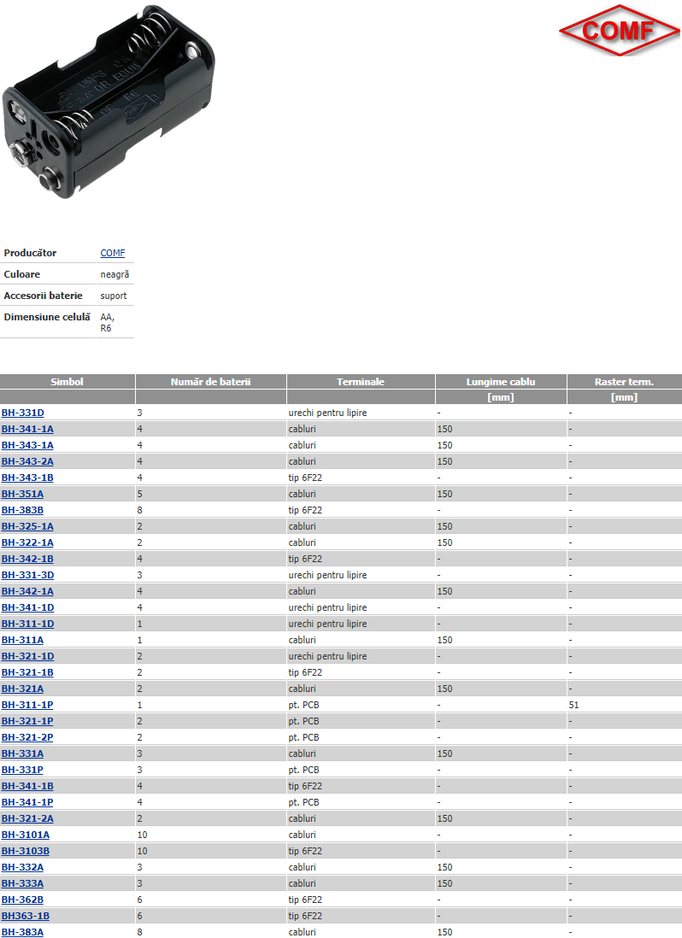Open the COMF manufacturer link
Image resolution: width=682 pixels, height=938 pixels.
click(x=113, y=253)
